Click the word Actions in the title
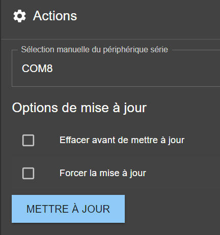The height and width of the screenshot is (235, 220). point(55,16)
